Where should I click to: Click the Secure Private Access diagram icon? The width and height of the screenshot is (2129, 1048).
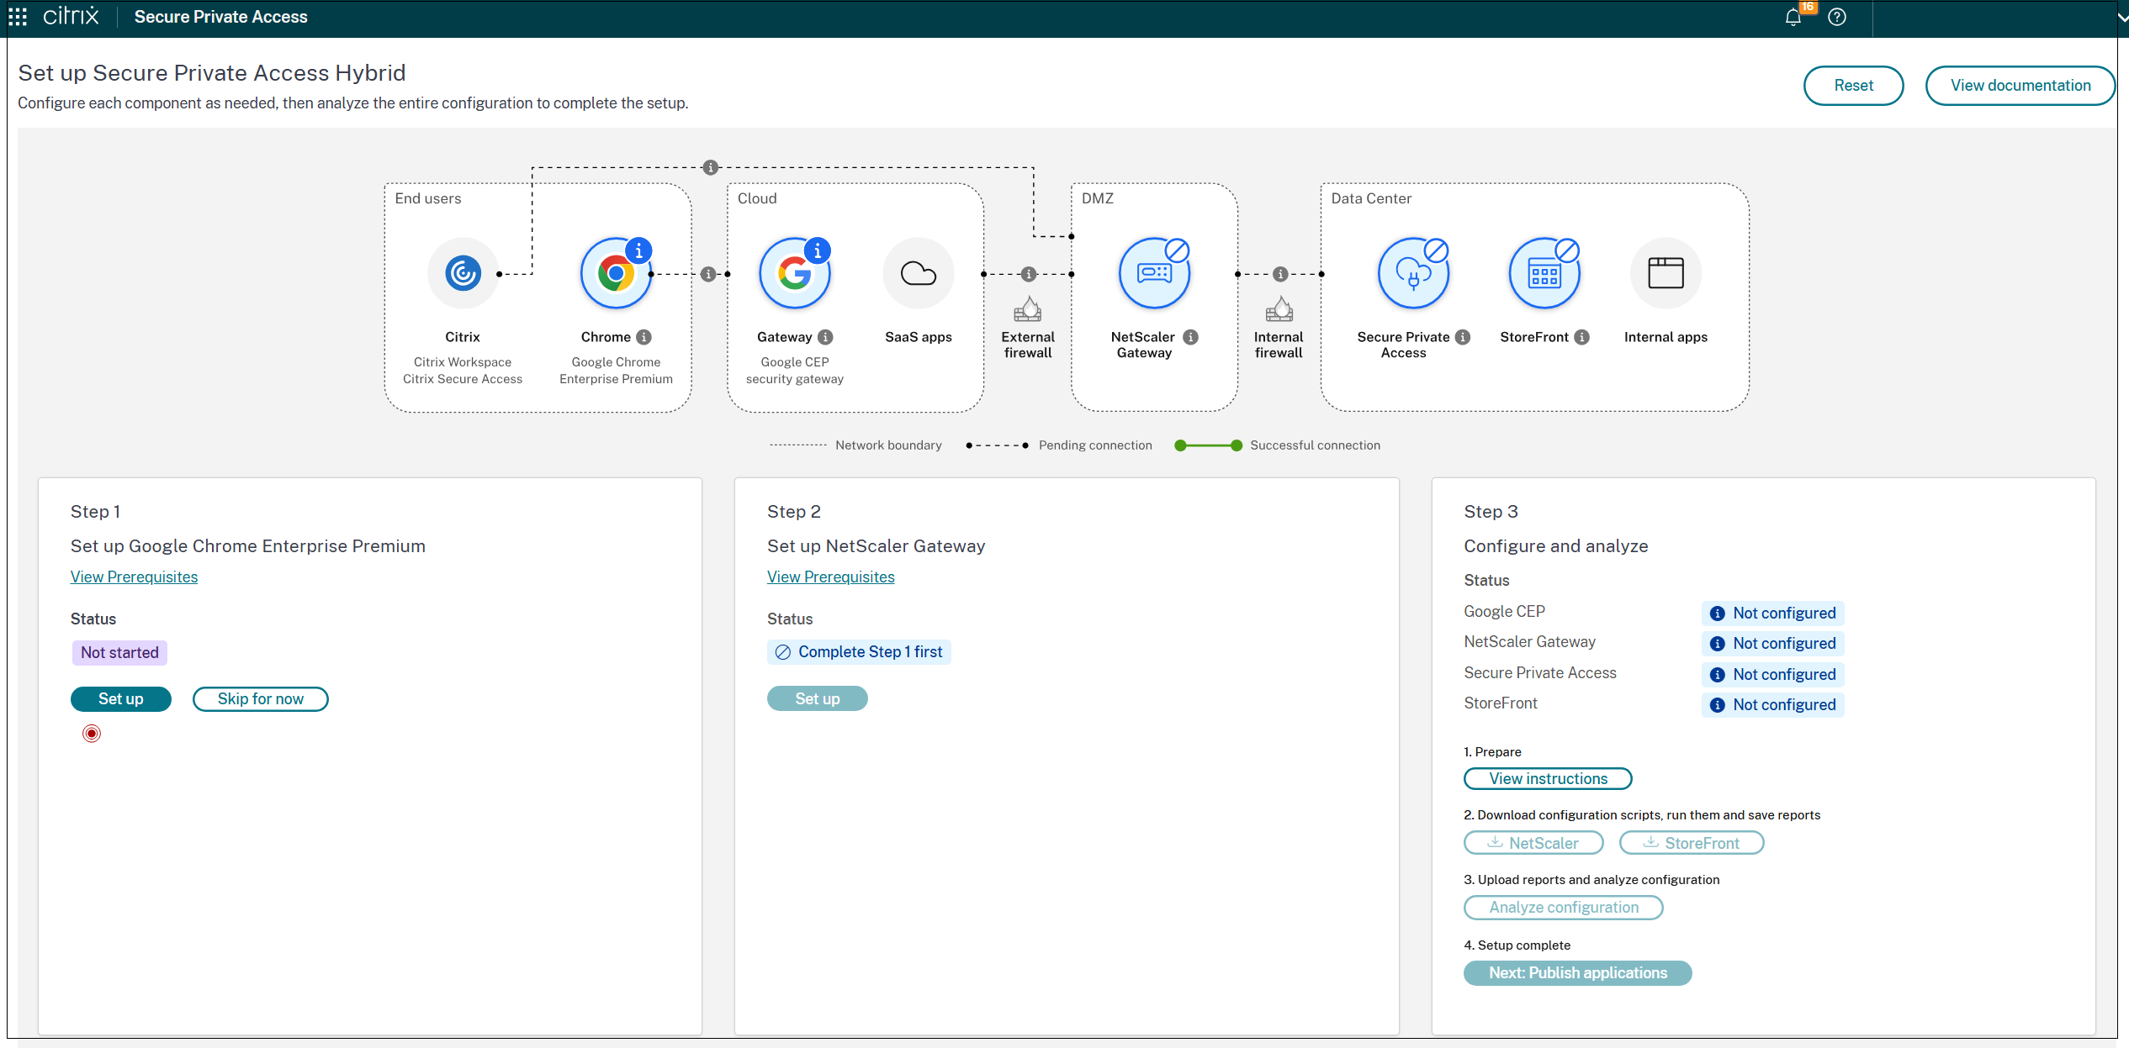(1413, 274)
